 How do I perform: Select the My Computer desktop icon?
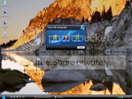click(5, 14)
